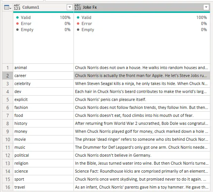Viewport: 213px width, 192px height.
Task: Click the 'career' cell
Action: [43, 76]
